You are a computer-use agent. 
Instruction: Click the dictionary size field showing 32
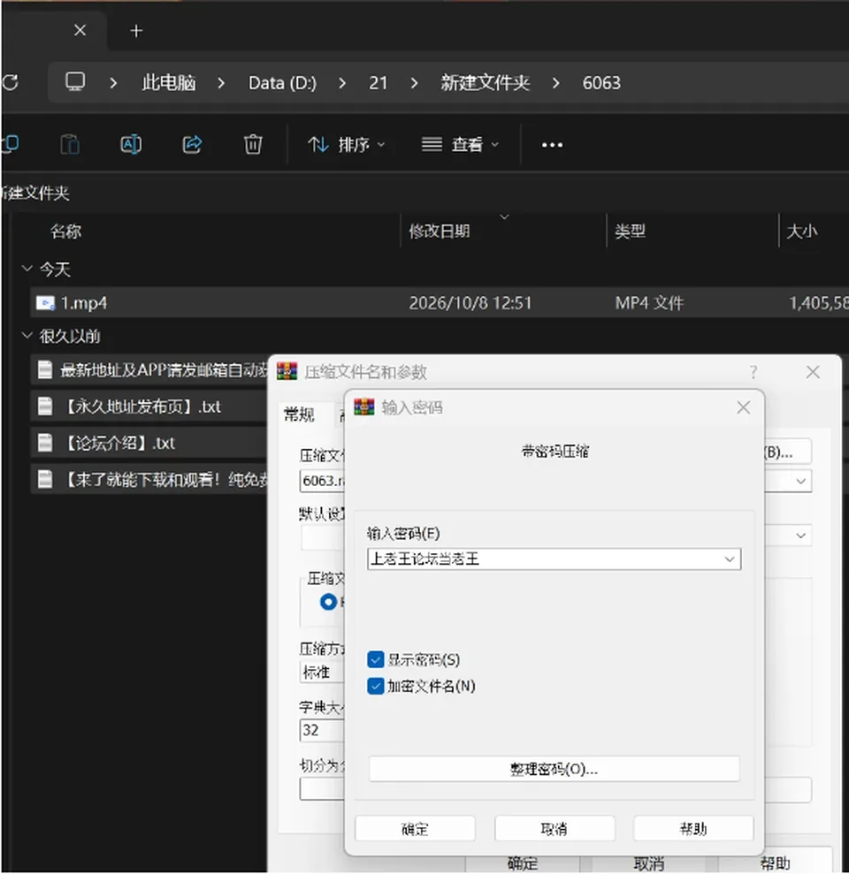pos(323,730)
